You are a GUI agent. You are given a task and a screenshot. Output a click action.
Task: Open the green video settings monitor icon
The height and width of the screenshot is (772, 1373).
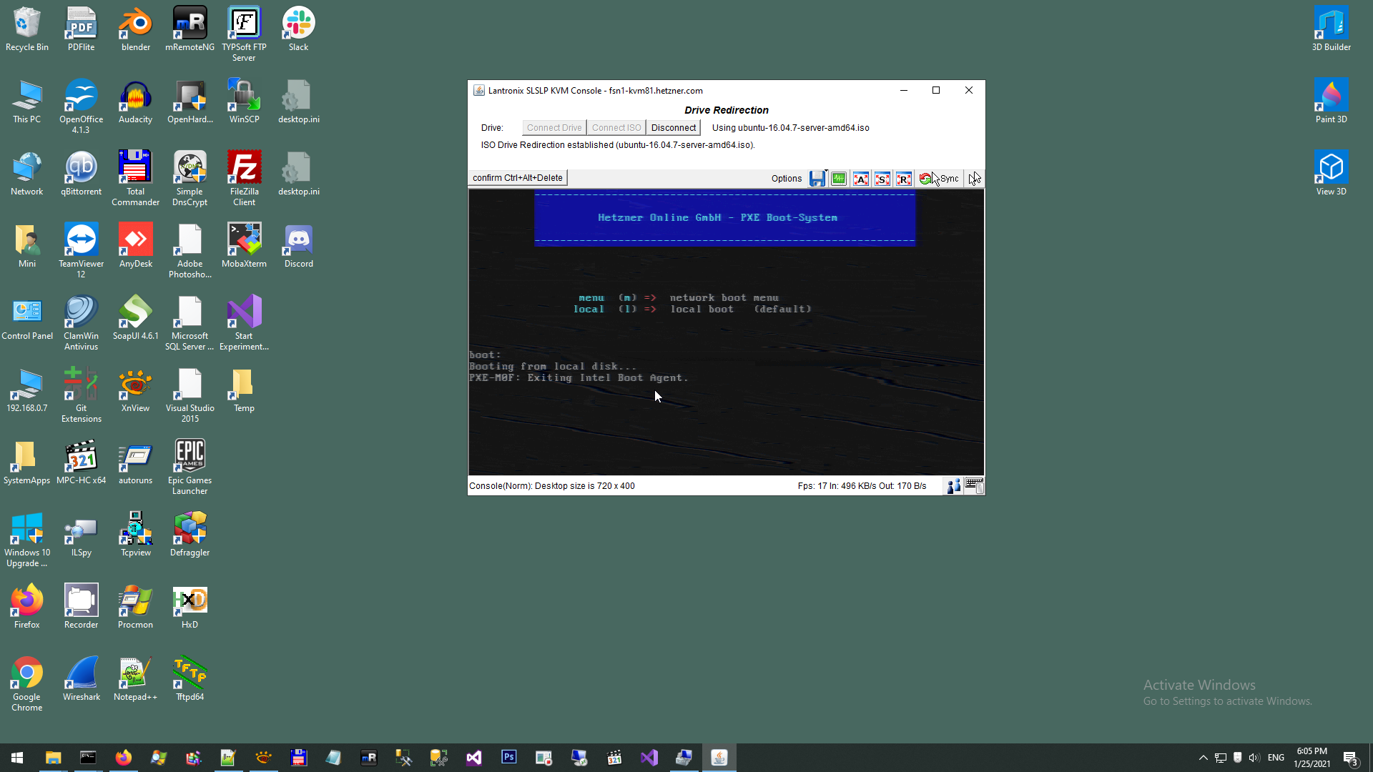pos(839,179)
